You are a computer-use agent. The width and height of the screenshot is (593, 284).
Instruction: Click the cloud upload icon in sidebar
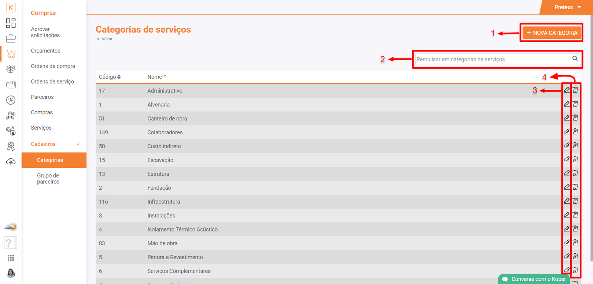coord(11,162)
